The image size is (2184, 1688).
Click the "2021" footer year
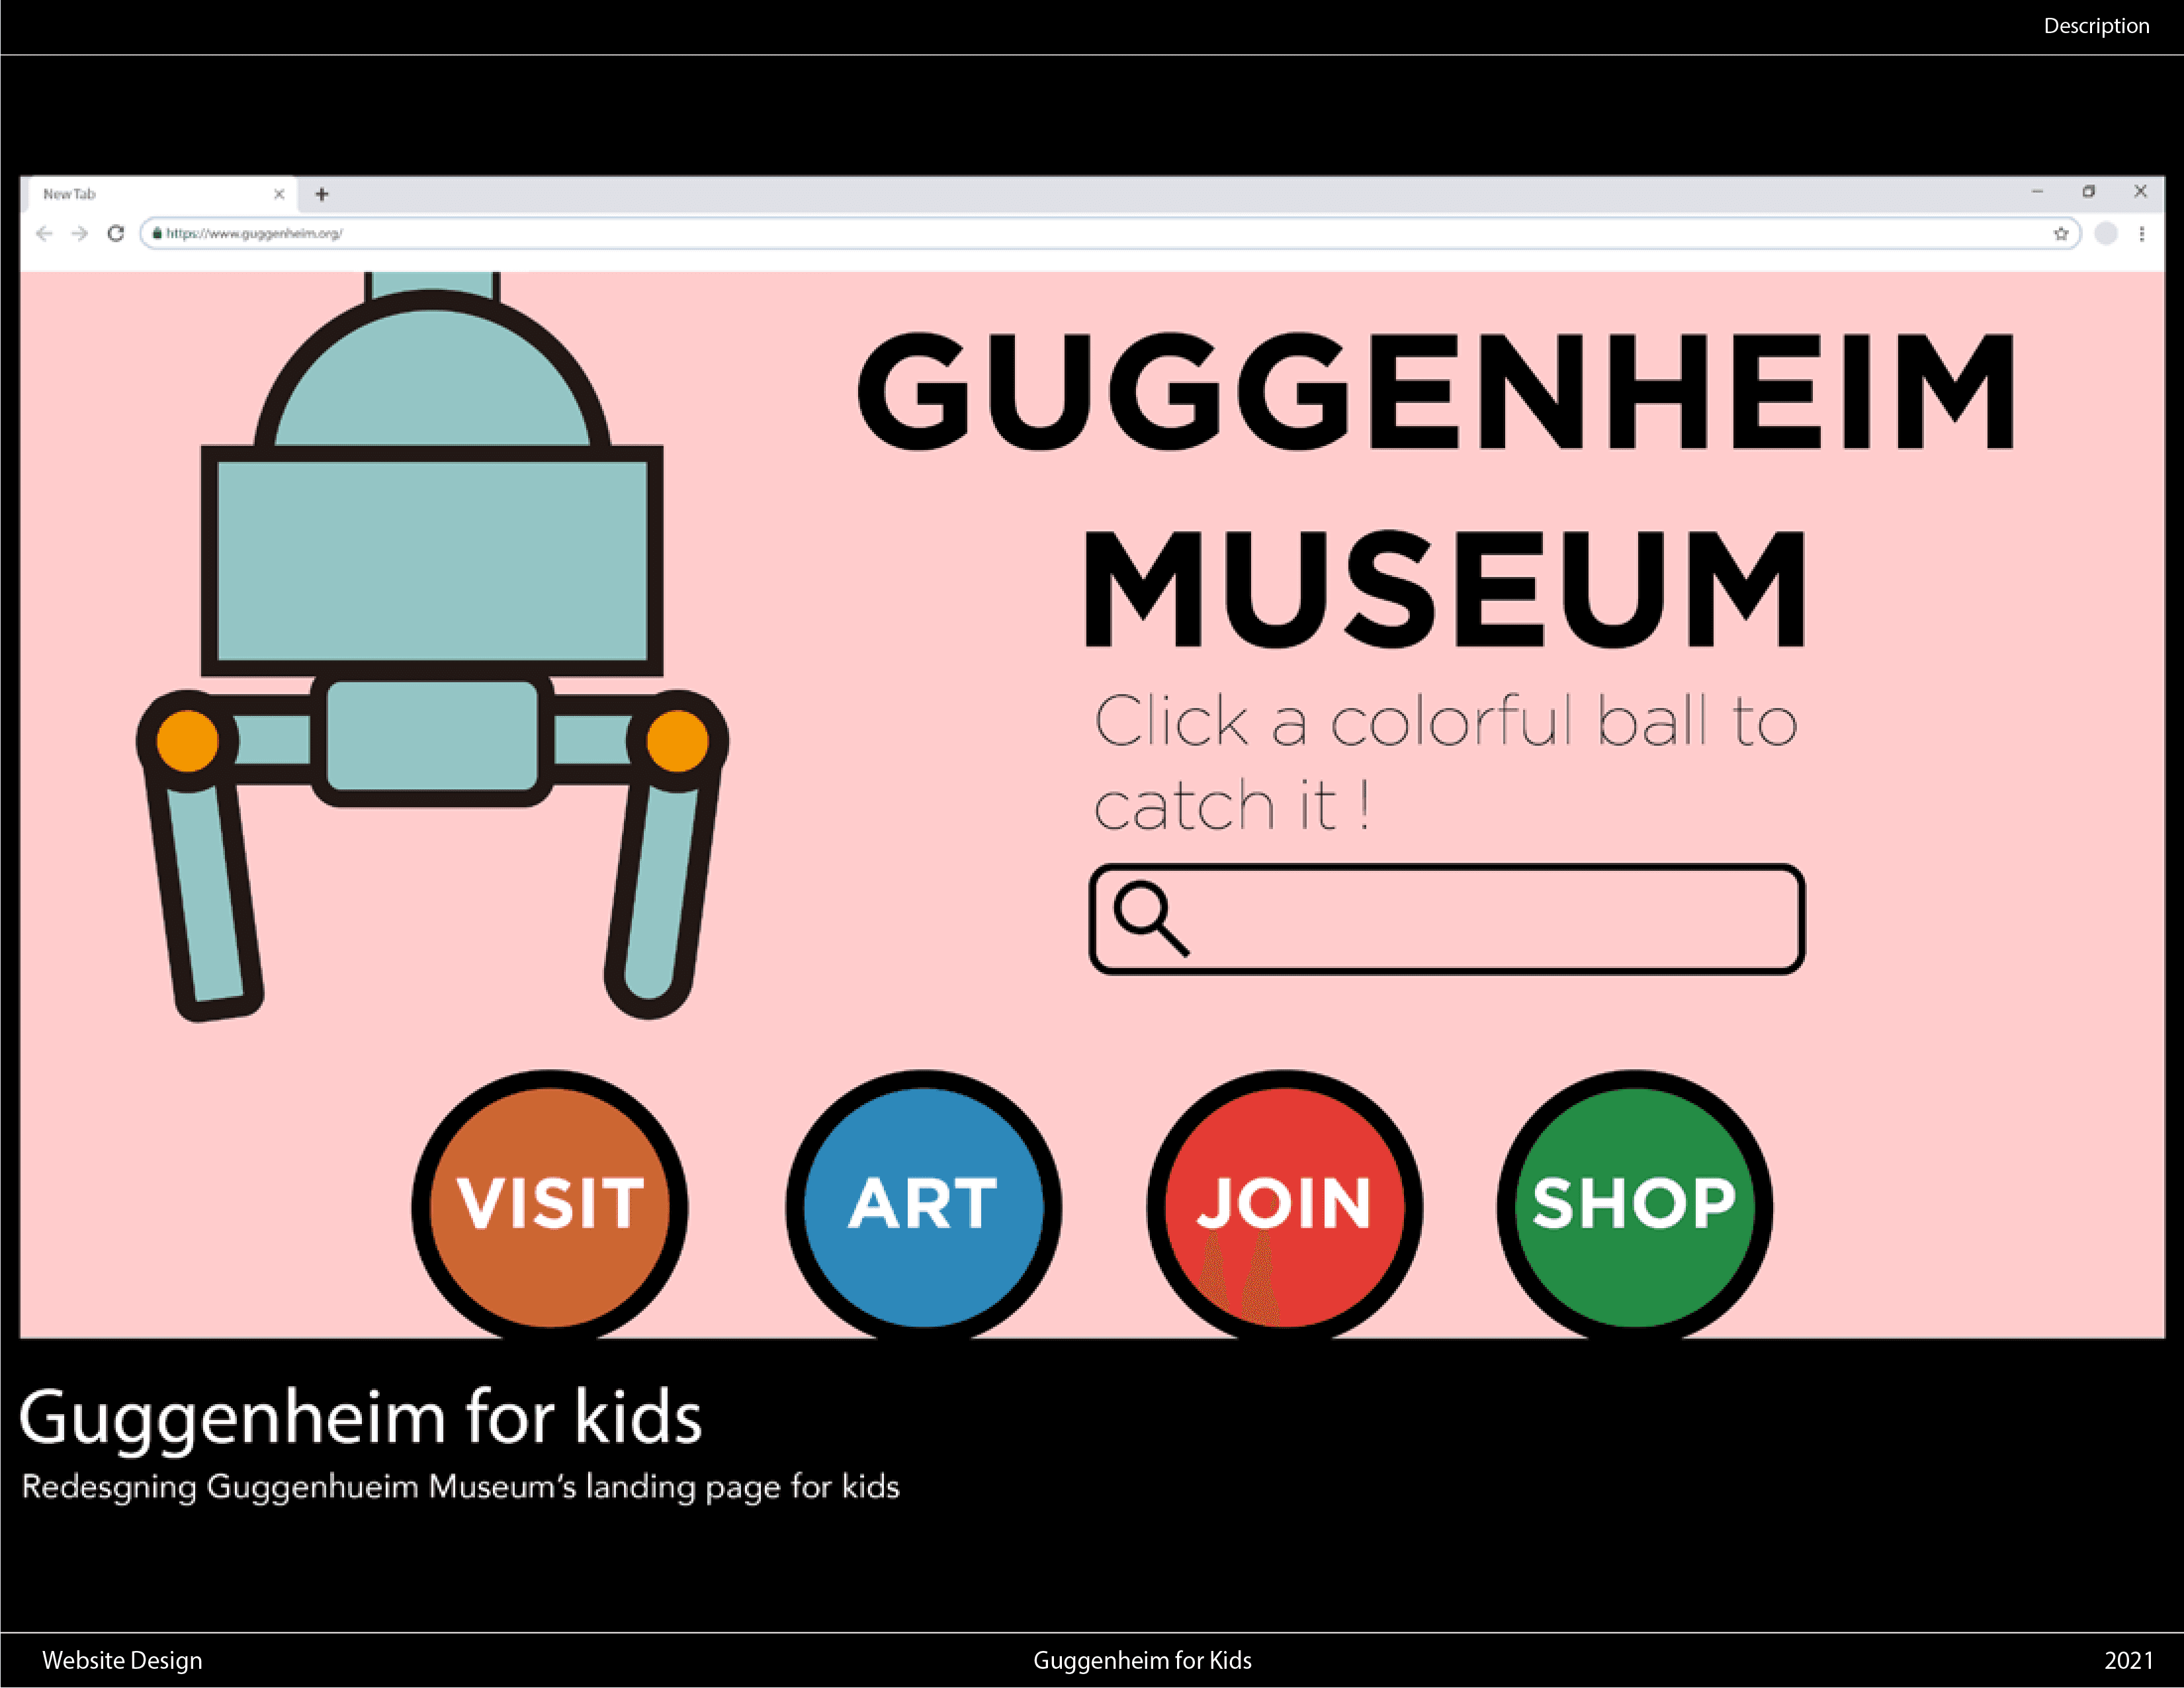2129,1661
